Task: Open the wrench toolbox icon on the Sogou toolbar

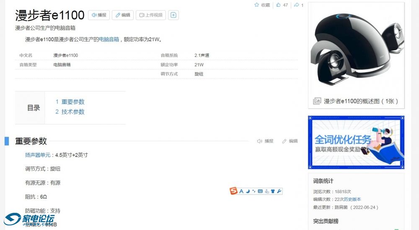Action: (279, 191)
